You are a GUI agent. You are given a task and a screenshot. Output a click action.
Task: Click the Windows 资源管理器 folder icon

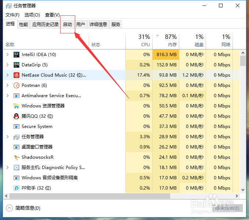(x=17, y=106)
